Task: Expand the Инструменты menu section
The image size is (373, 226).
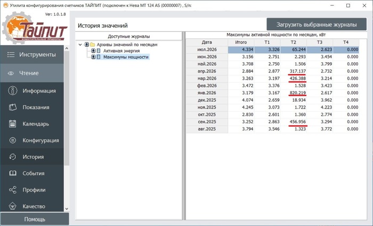Action: 32,55
